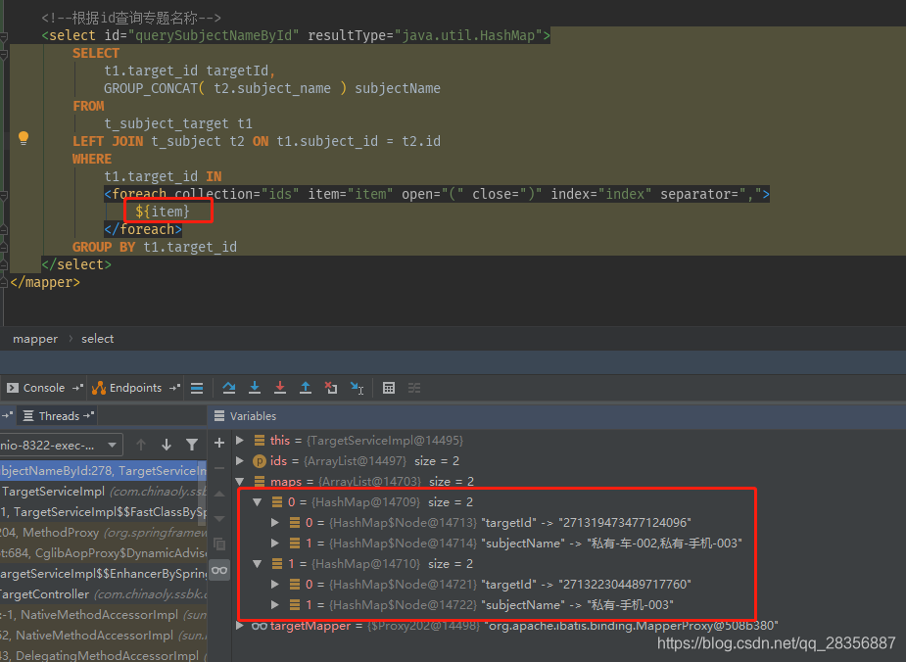This screenshot has height=662, width=906.
Task: Collapse the 'maps' ArrayList node
Action: point(240,481)
